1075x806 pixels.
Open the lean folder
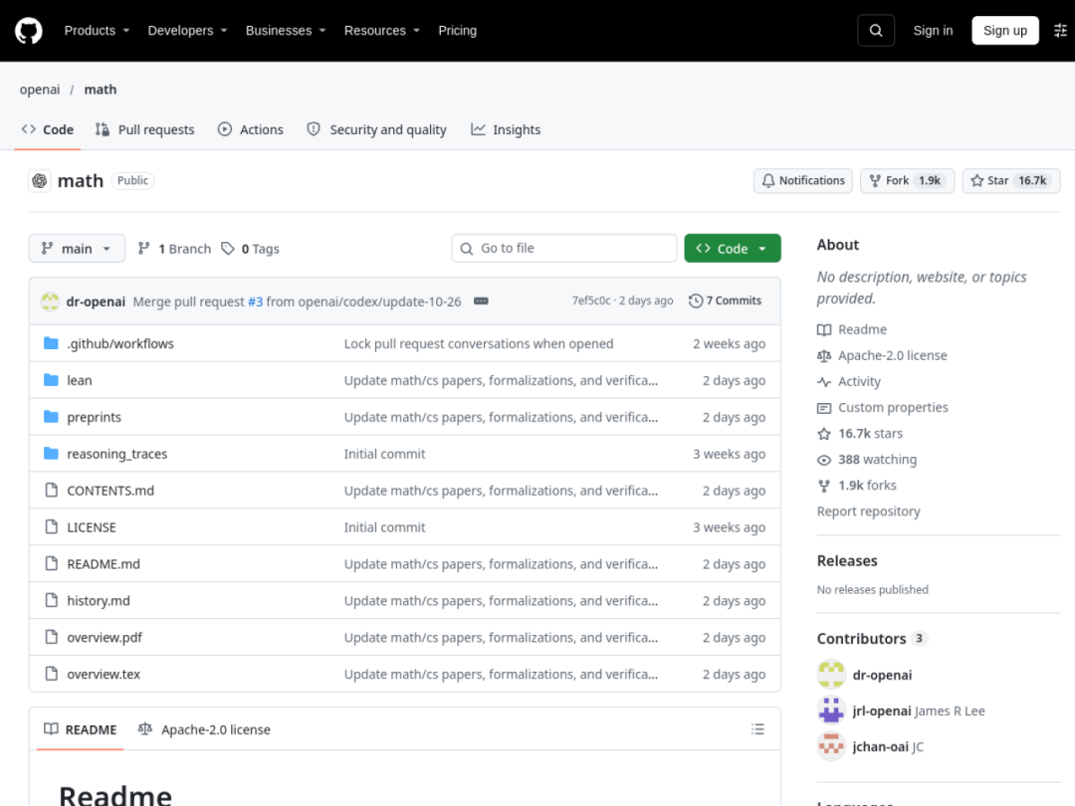coord(80,380)
